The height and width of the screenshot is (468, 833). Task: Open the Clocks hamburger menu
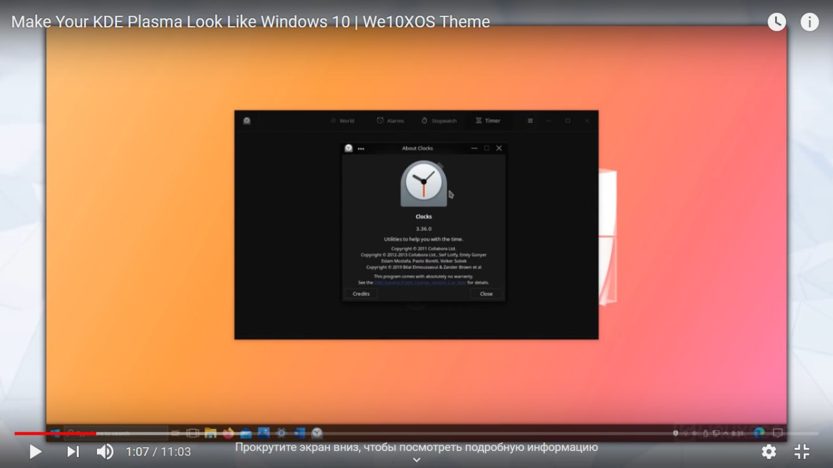[x=530, y=120]
